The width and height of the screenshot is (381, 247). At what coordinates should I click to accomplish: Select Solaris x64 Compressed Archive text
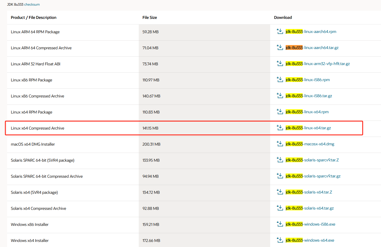39,208
